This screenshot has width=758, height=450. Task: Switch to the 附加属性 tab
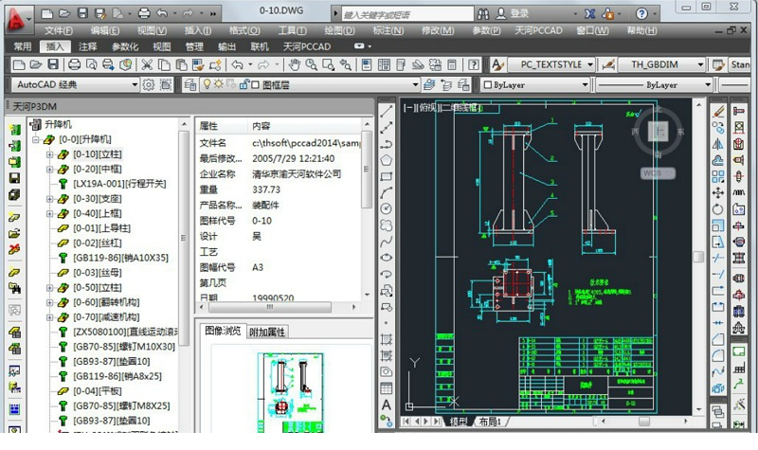point(267,333)
